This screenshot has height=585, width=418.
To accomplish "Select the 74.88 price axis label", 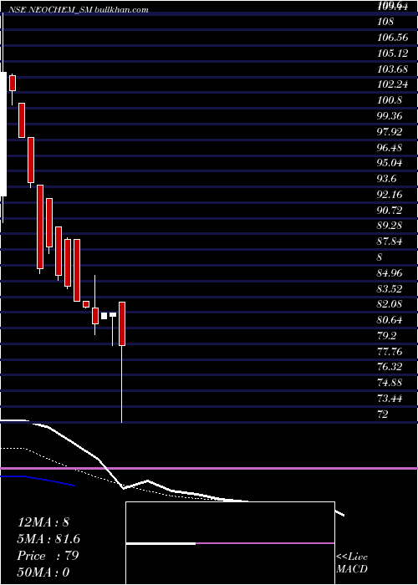I will coord(390,383).
